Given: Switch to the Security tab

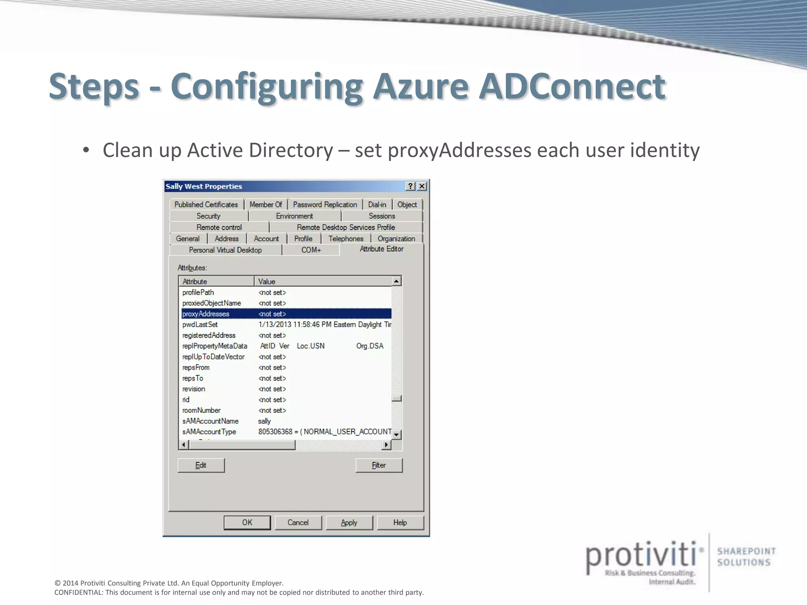Looking at the screenshot, I should 208,216.
